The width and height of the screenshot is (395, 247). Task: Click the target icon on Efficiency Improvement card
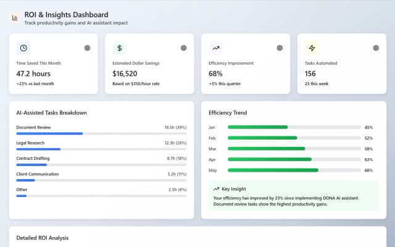[x=280, y=48]
